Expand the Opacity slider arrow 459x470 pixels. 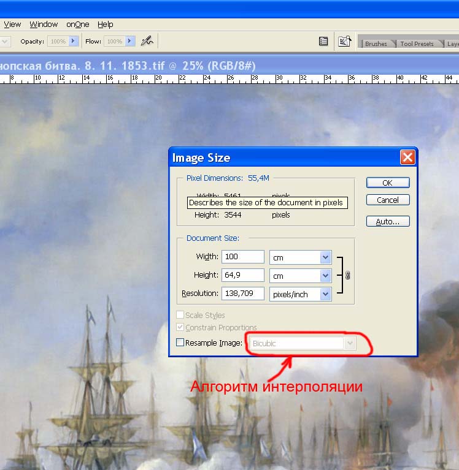coord(73,41)
